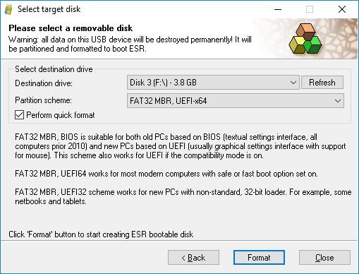Open the 'FAT32 MBR, UEFI-x64' combo box
Image resolution: width=359 pixels, height=274 pixels.
(x=236, y=101)
